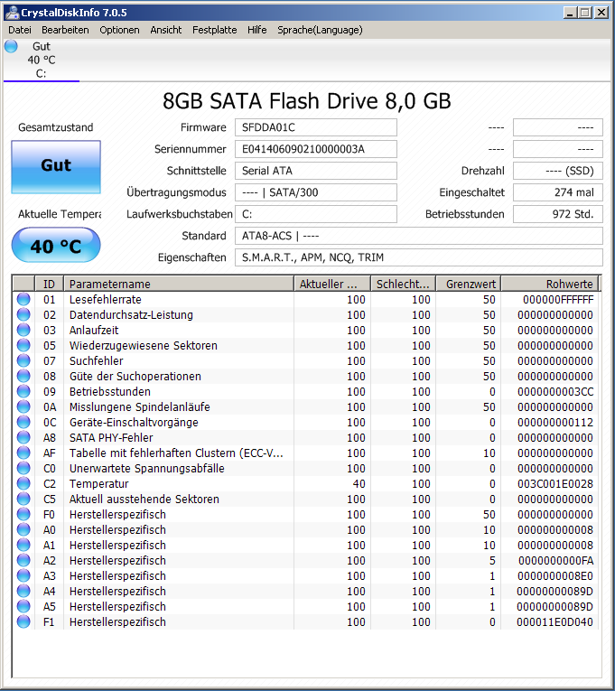This screenshot has width=615, height=691.
Task: Click the Betriebsstunden field 972 Std.
Action: point(558,214)
